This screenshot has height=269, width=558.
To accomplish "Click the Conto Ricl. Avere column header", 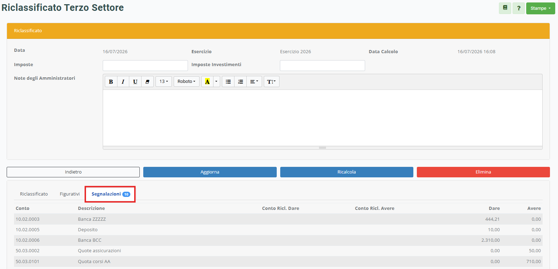I will [375, 208].
